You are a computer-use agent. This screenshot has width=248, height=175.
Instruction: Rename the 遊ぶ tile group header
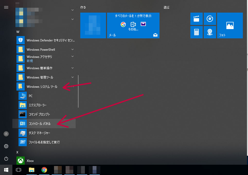[166, 7]
